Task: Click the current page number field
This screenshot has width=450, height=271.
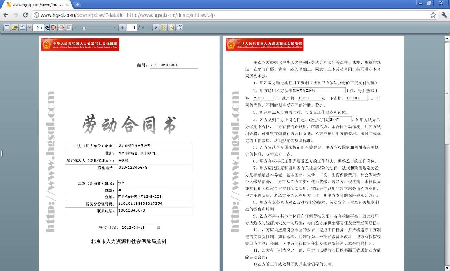Action: [x=132, y=27]
